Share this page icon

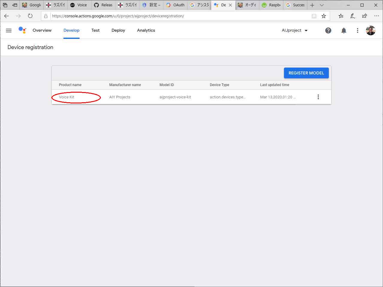coord(364,16)
